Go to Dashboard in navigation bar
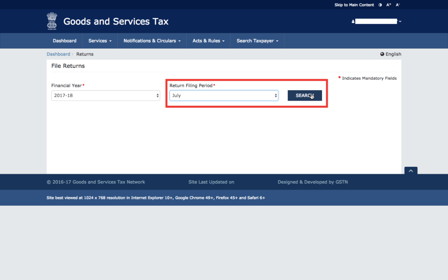Screen dimensions: 448x280 click(x=64, y=41)
